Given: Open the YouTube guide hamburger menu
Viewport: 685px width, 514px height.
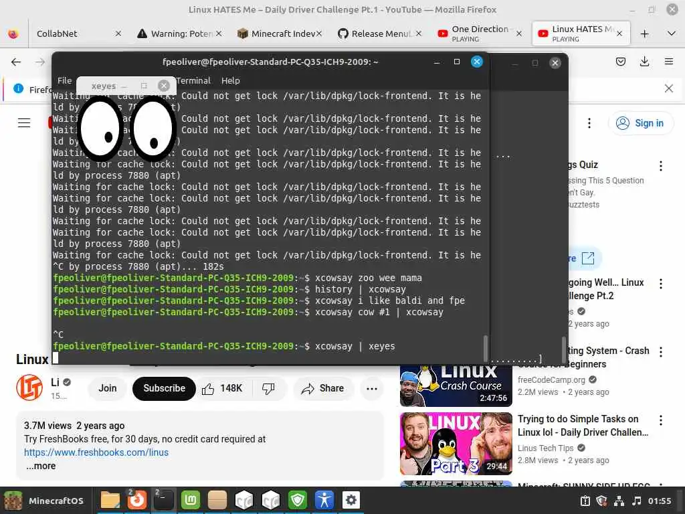Looking at the screenshot, I should 24,123.
